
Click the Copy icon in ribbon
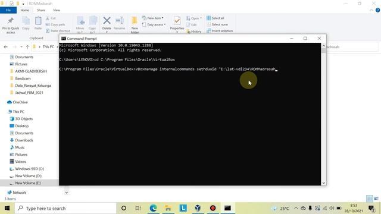pyautogui.click(x=26, y=21)
